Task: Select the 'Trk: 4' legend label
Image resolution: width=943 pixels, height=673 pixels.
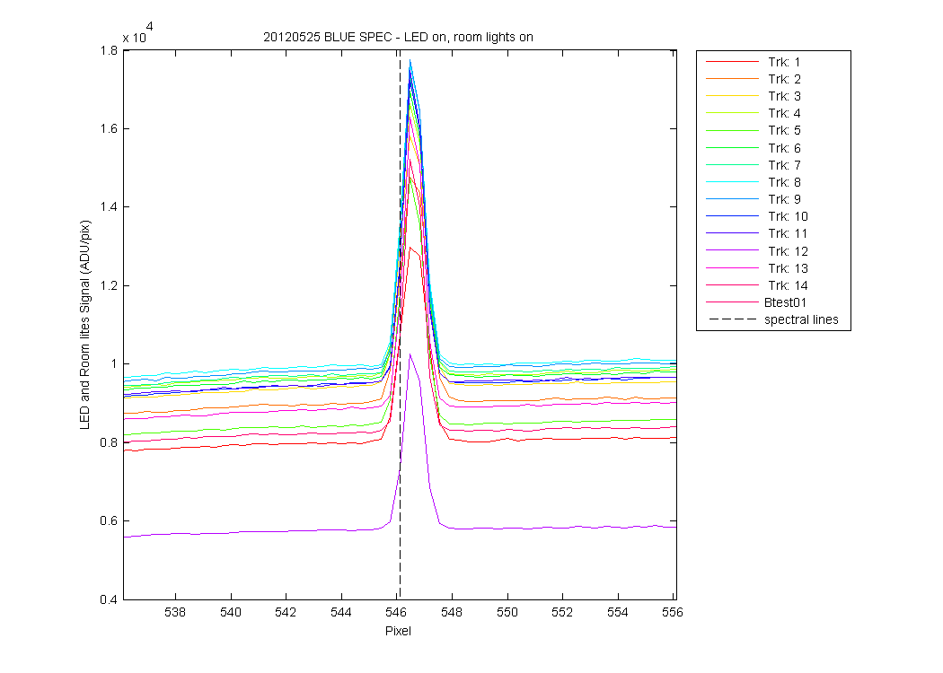Action: tap(784, 113)
